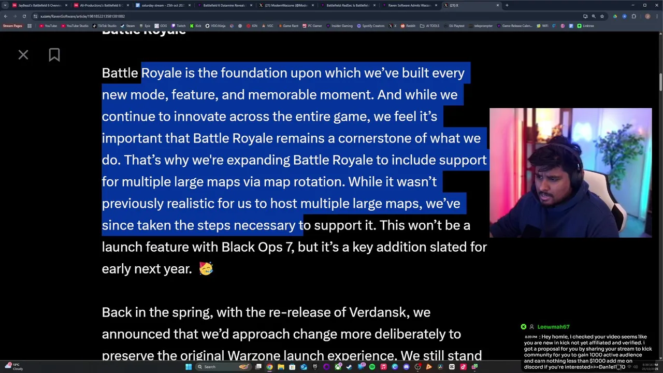
Task: Reload the page with the refresh icon
Action: tap(24, 16)
